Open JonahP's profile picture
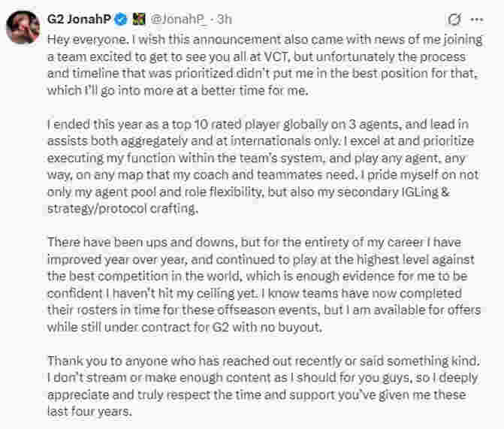Viewport: 504px width, 429px height. (23, 28)
